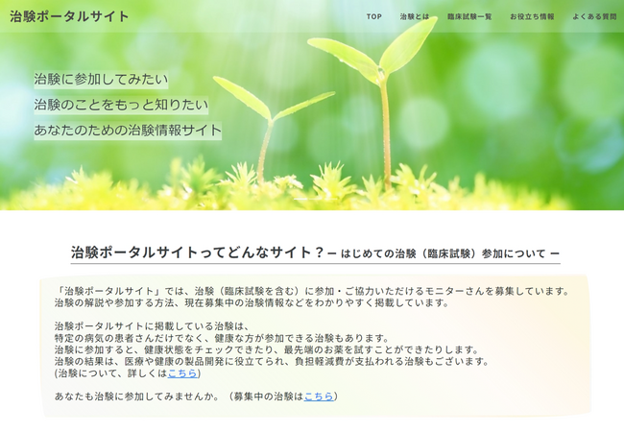Click the 治験のことをもっと知りたい hero caption
624x432 pixels.
pos(121,104)
